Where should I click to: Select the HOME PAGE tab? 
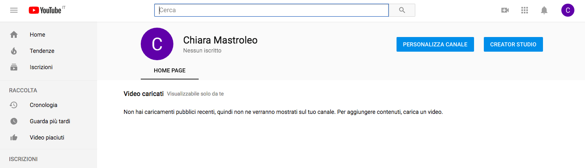click(x=170, y=71)
